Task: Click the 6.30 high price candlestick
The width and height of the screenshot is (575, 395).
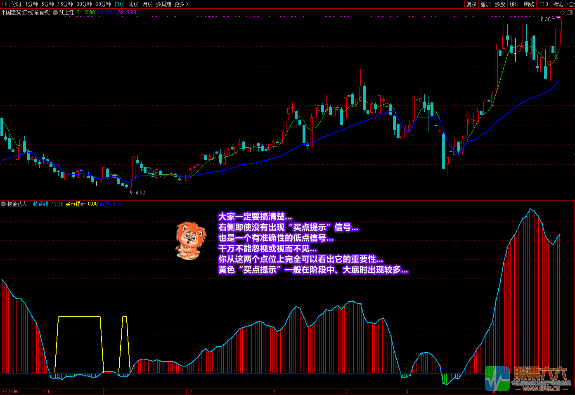Action: click(560, 25)
